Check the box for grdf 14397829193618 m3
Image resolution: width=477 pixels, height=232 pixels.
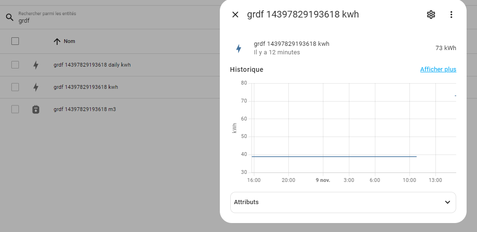(15, 109)
